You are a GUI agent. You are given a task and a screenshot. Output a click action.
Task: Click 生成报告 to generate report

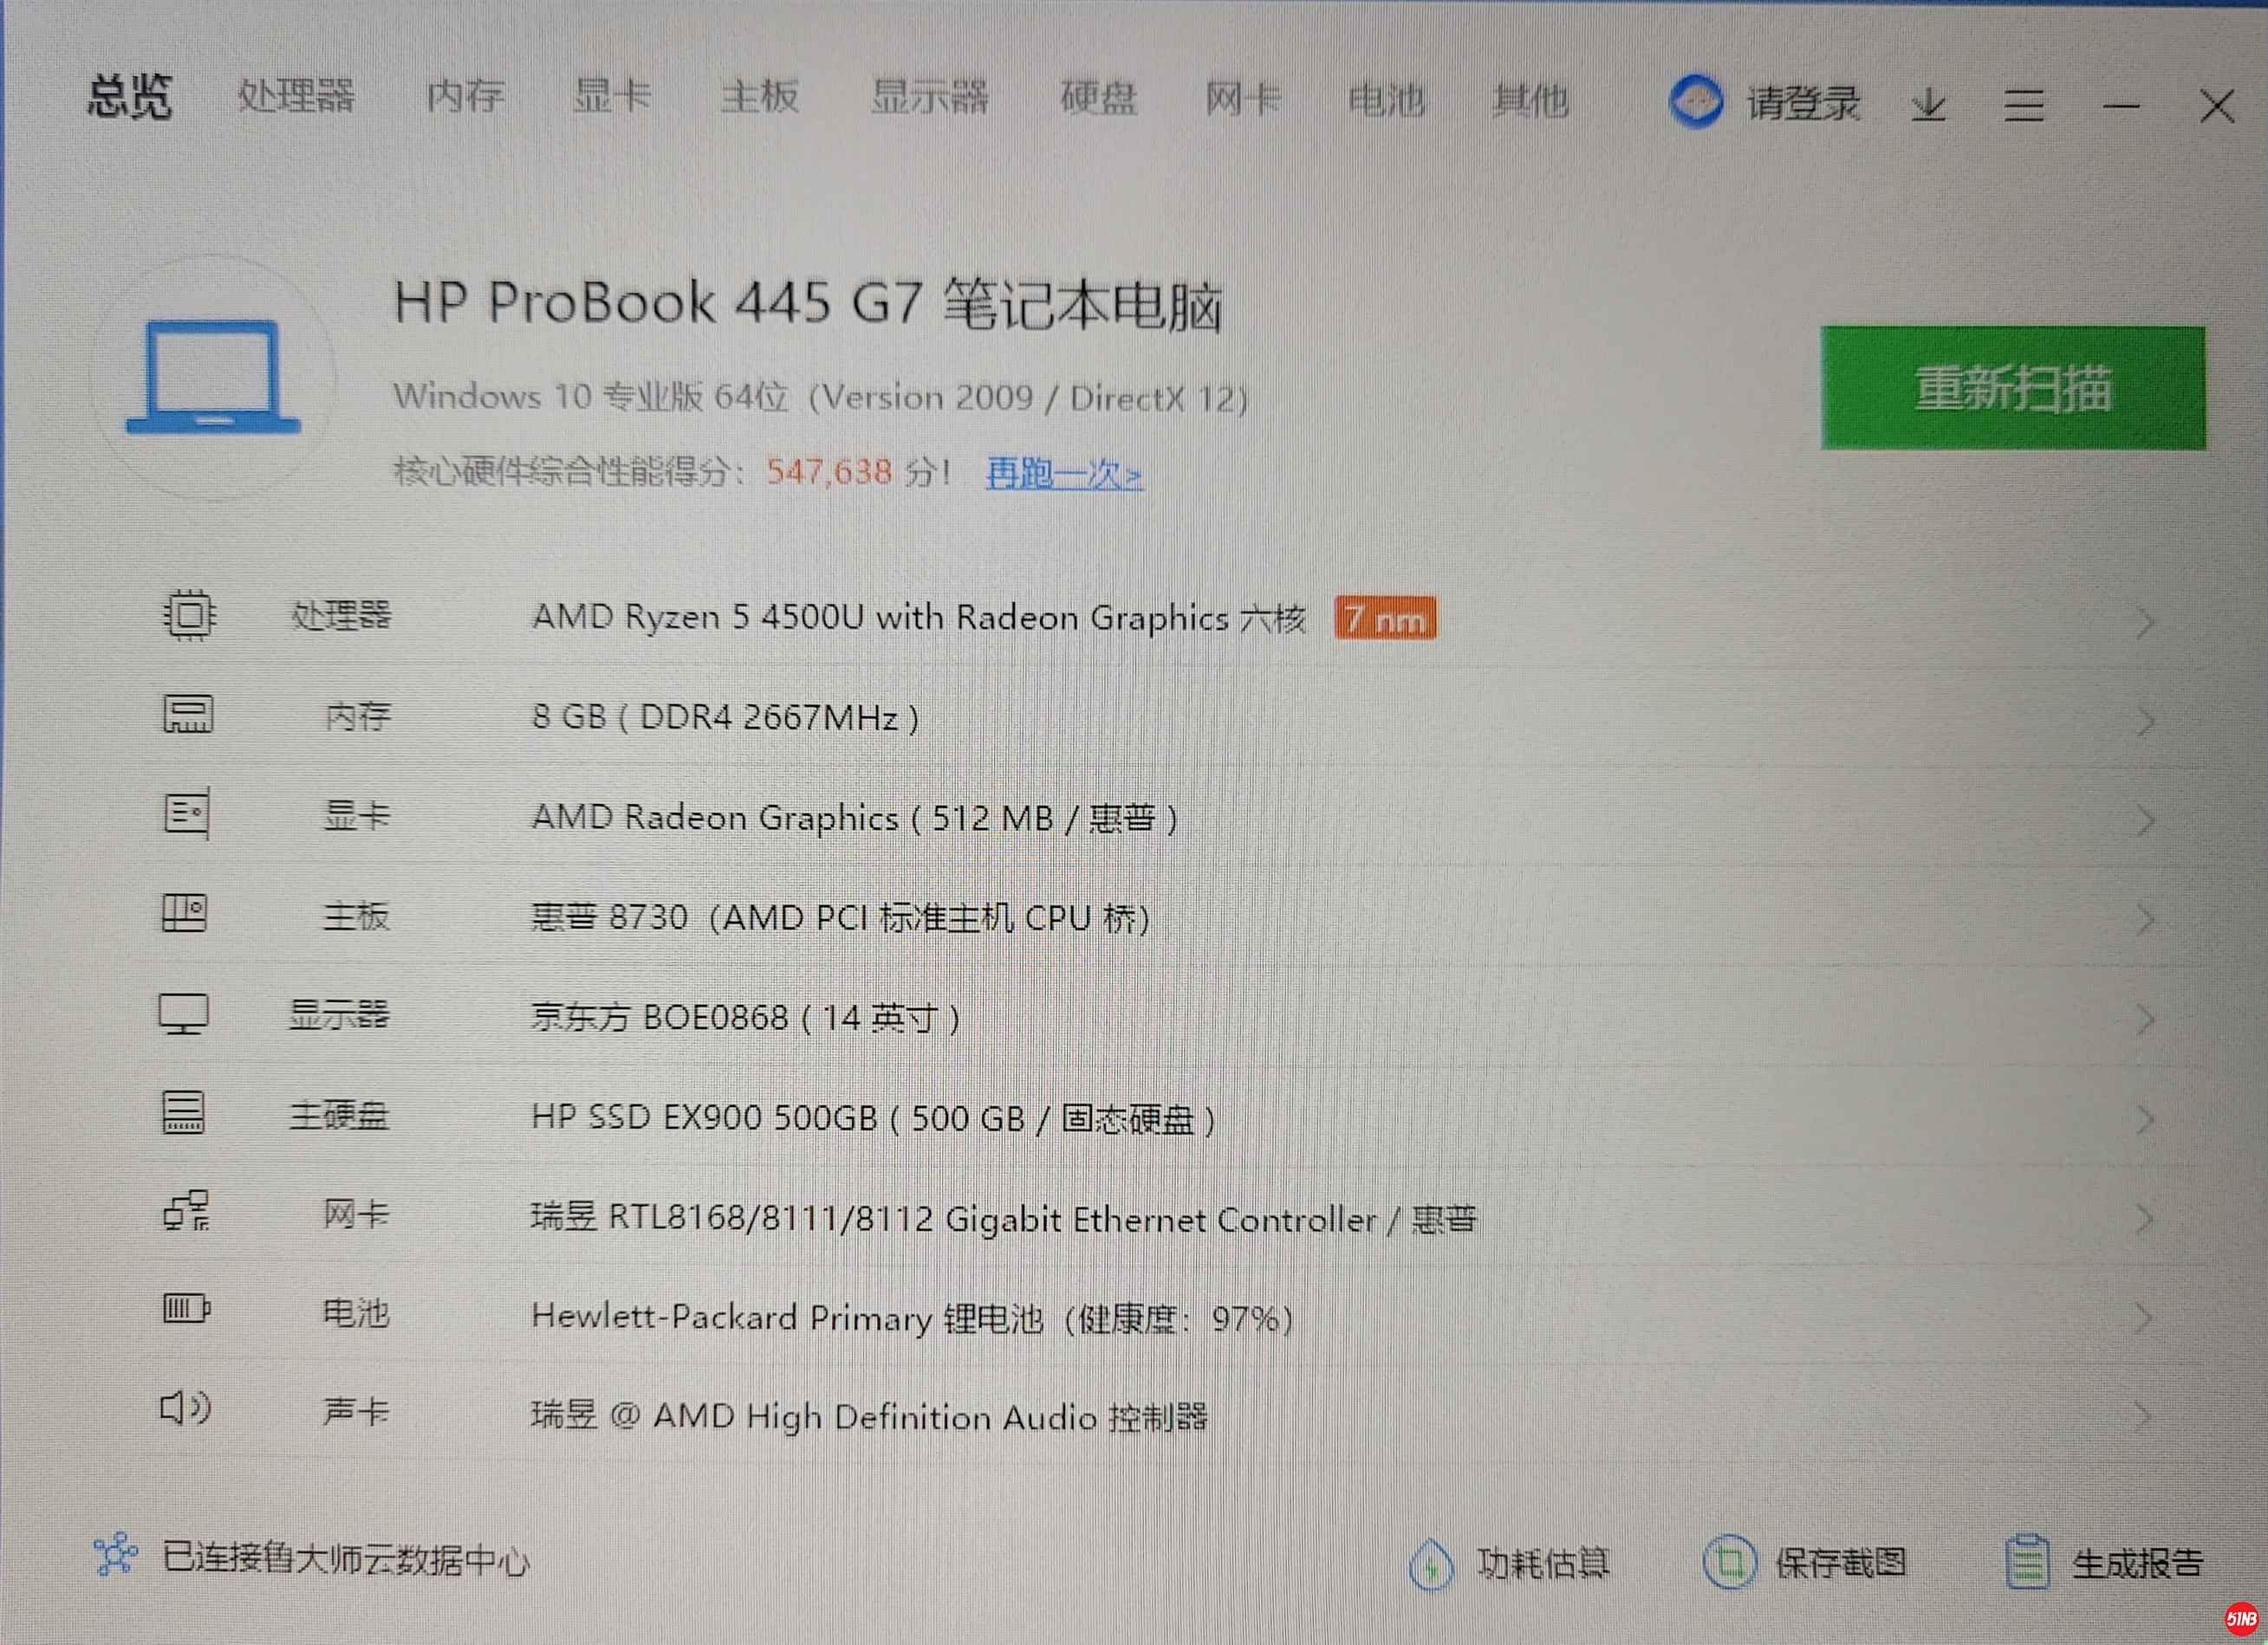[2136, 1563]
